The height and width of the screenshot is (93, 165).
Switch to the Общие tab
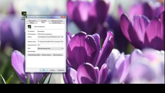tap(32, 23)
